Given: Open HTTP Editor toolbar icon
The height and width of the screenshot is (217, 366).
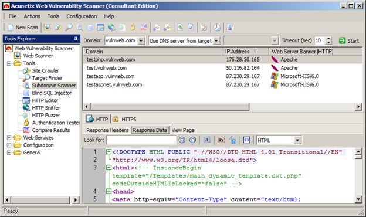Looking at the screenshot, I should pyautogui.click(x=101, y=28).
